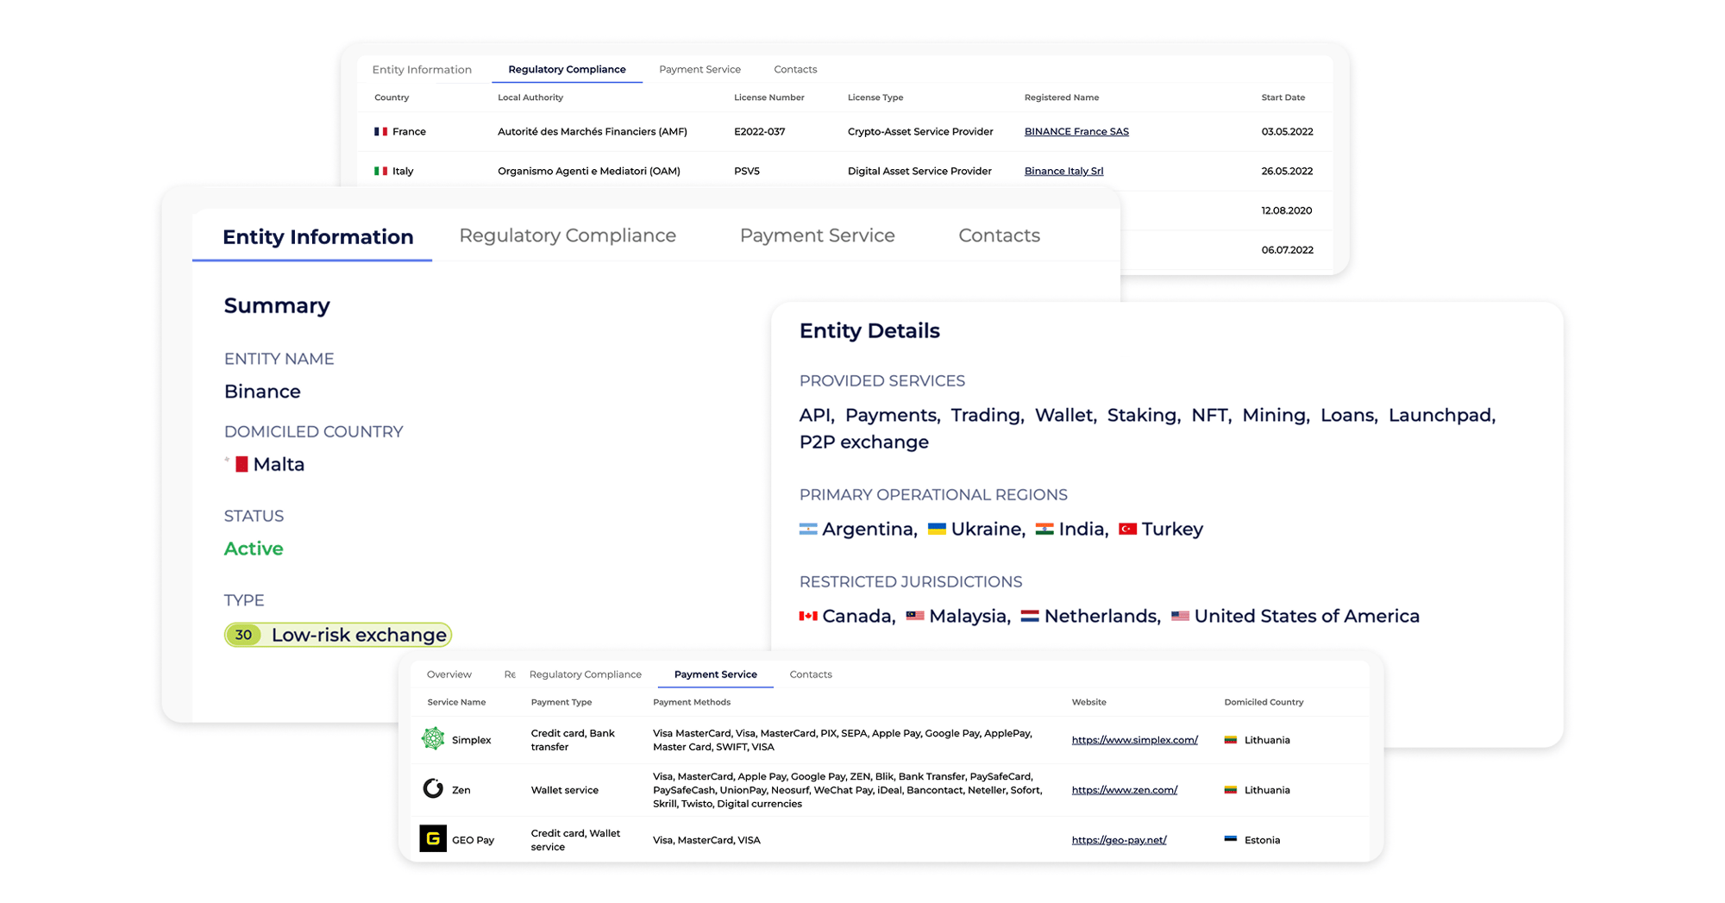This screenshot has height=903, width=1725.
Task: Select Payment Service tab in bottom payment window
Action: pyautogui.click(x=715, y=674)
